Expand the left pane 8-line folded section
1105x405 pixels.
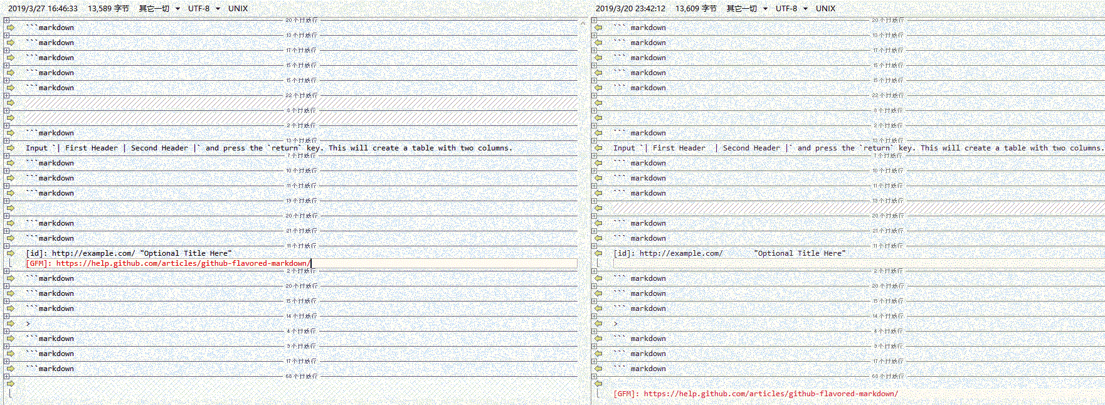[6, 110]
